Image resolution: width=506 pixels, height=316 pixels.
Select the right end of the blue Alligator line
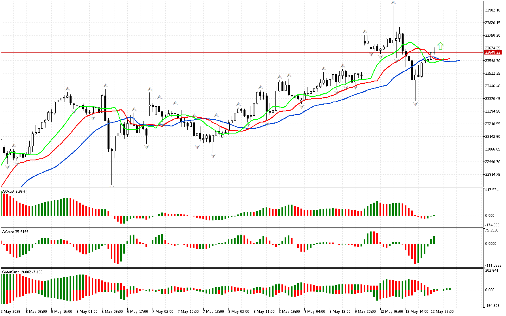click(x=458, y=60)
